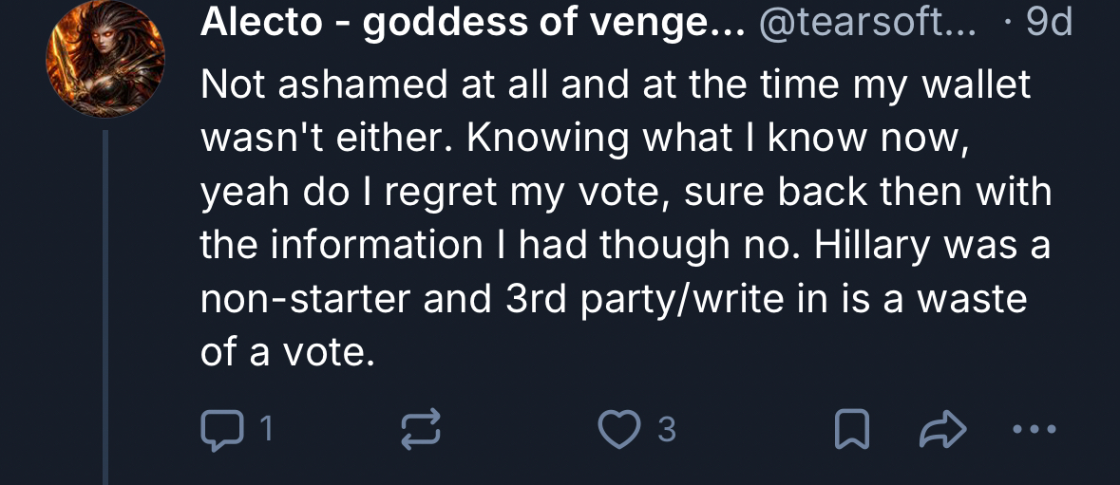Click the like count number 3

(x=667, y=430)
